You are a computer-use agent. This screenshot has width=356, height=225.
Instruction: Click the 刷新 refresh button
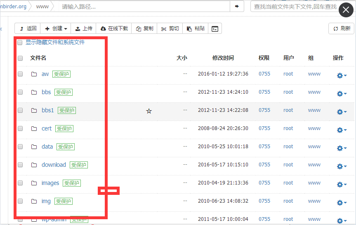tap(342, 28)
